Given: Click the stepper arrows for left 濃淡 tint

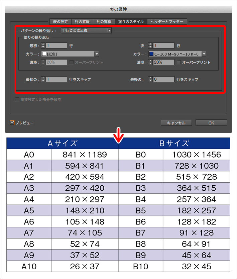Looking at the screenshot, I should pos(43,62).
